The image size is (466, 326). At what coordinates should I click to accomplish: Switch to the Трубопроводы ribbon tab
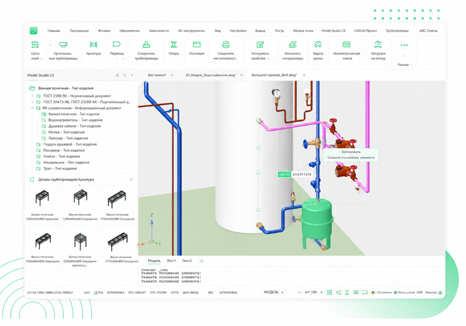coord(397,30)
